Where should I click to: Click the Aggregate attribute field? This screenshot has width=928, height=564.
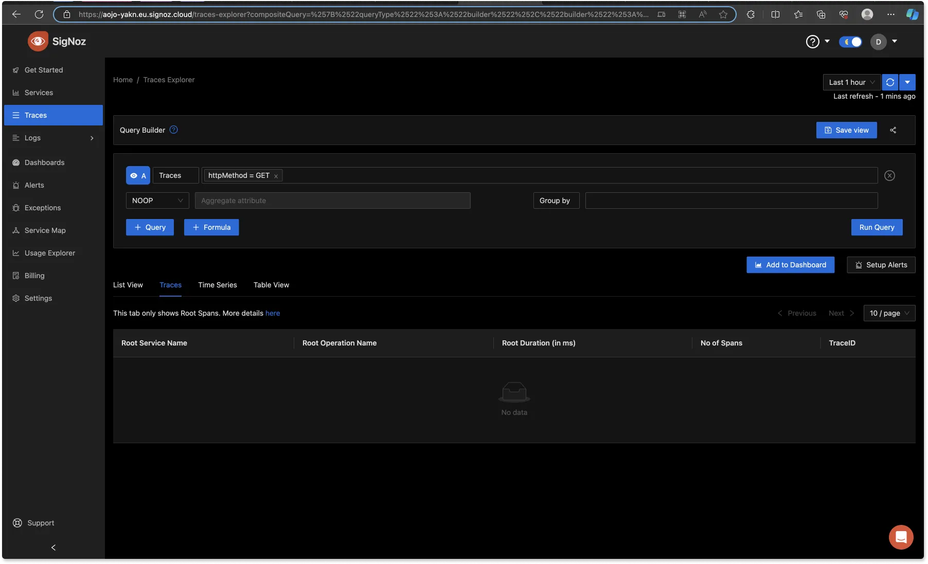(x=332, y=201)
